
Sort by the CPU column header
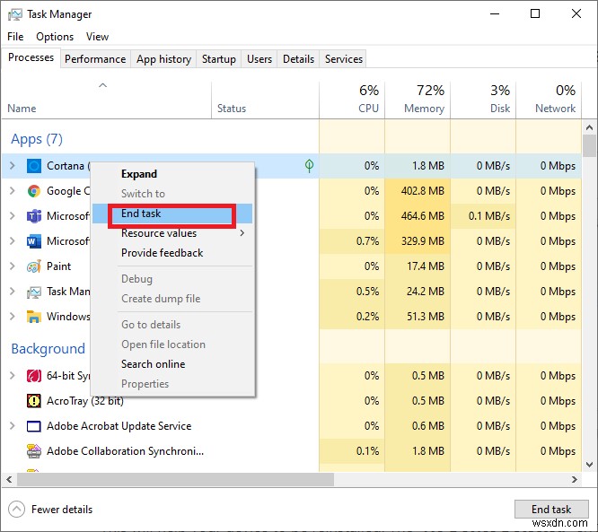click(352, 100)
